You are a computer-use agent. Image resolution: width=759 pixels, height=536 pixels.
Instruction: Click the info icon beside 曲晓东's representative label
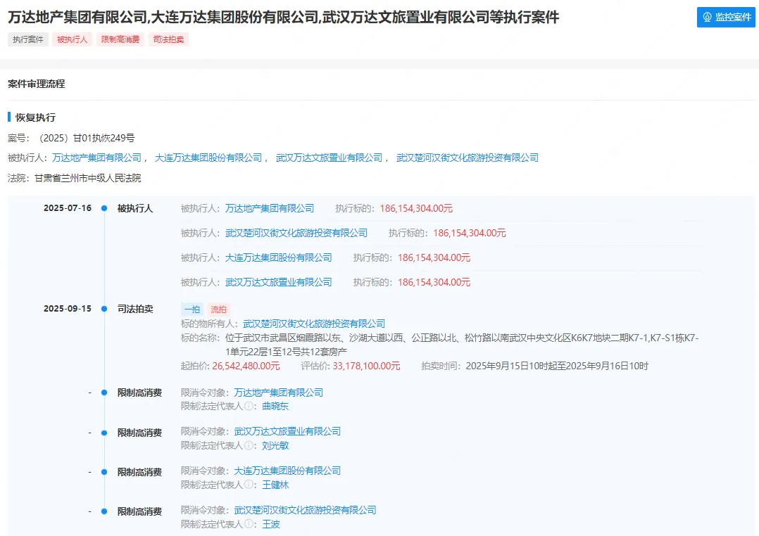(x=249, y=406)
